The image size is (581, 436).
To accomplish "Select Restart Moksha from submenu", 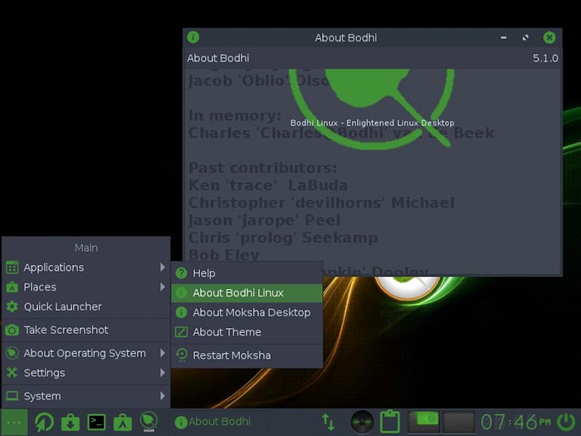I will click(247, 355).
